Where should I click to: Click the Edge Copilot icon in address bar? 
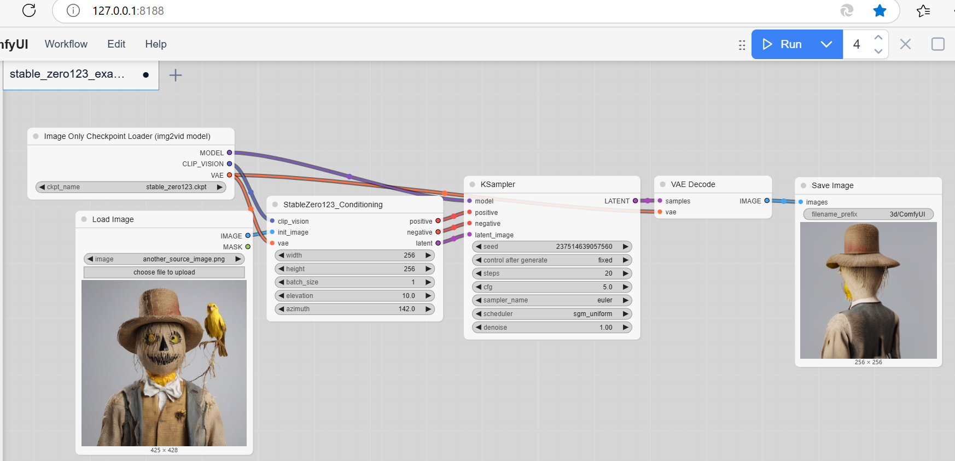847,10
